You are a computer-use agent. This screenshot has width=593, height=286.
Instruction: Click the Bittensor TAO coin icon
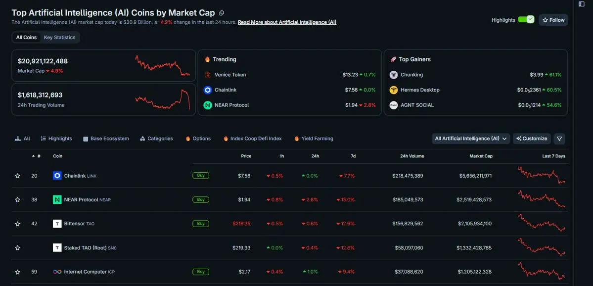tap(57, 224)
